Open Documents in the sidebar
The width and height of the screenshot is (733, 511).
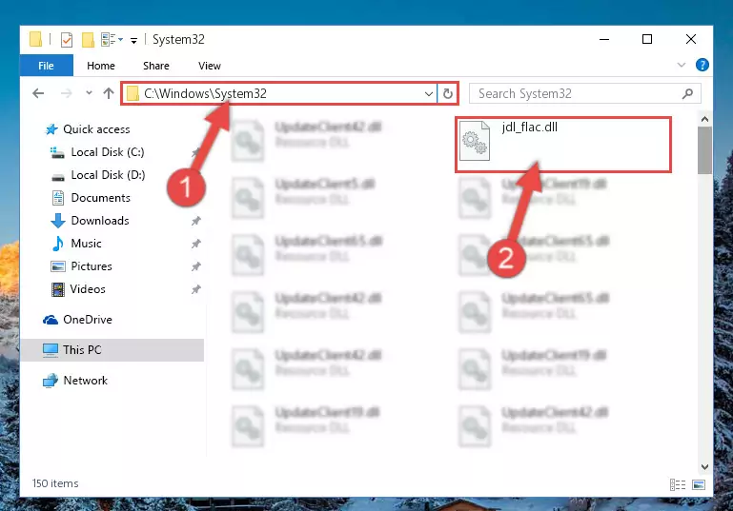point(100,198)
